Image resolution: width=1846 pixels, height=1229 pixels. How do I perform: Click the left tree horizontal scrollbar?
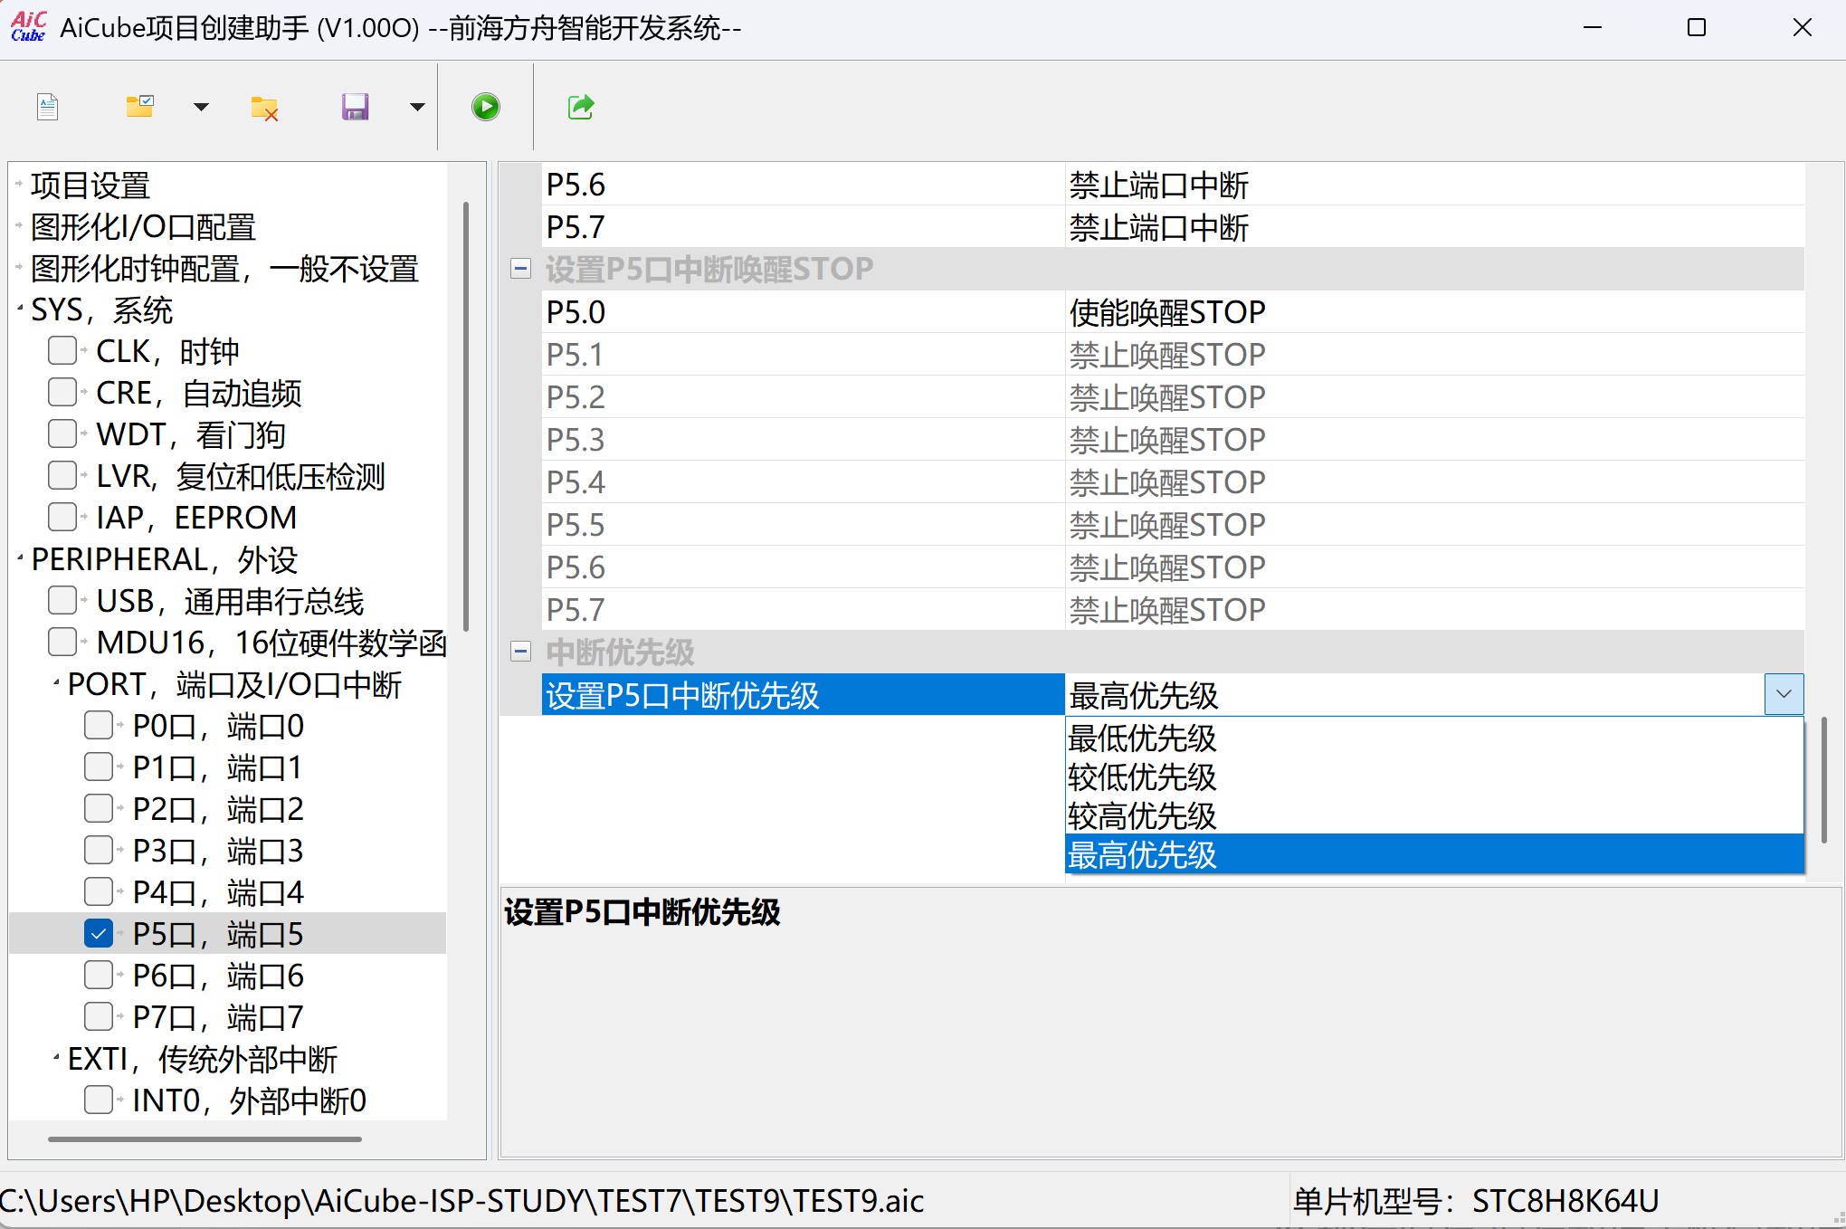point(205,1139)
